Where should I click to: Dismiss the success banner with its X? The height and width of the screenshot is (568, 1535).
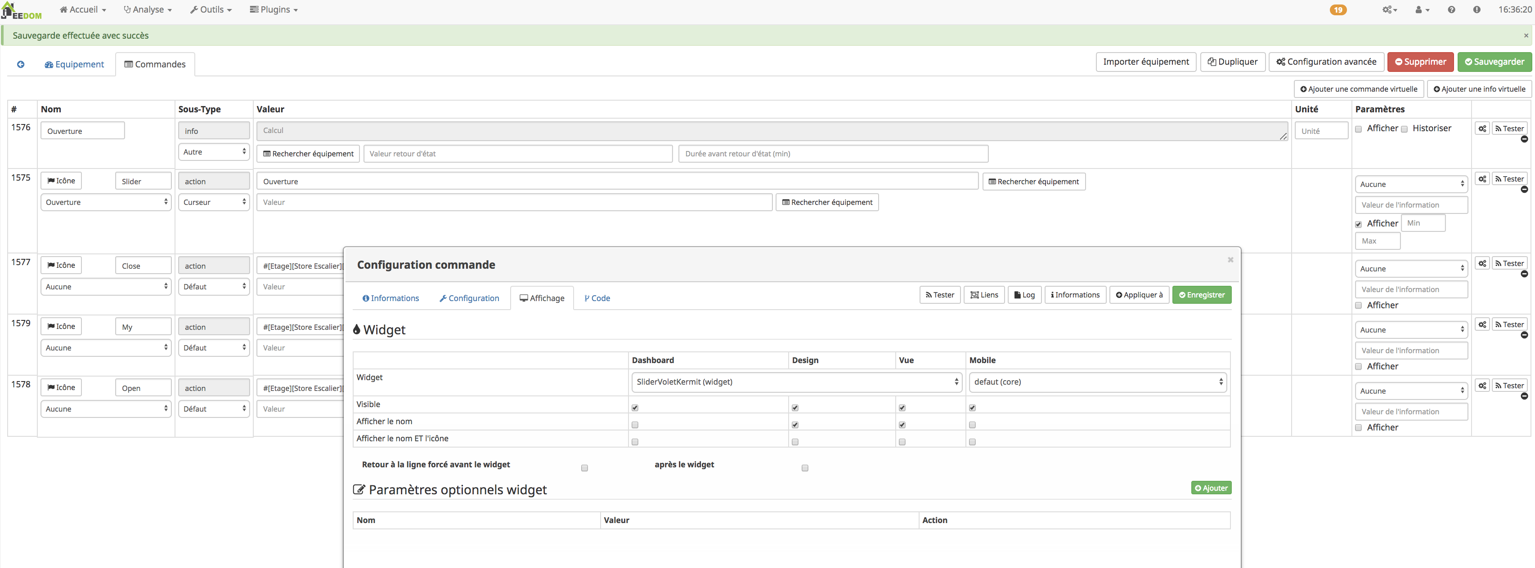coord(1526,35)
